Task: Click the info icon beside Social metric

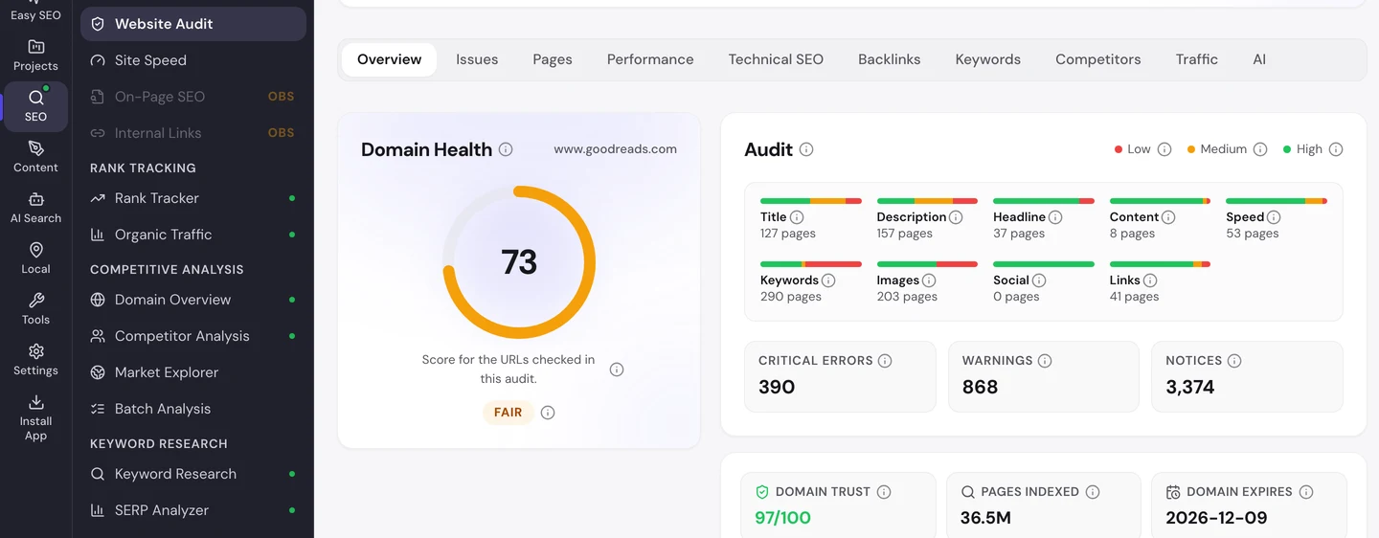Action: coord(1039,280)
